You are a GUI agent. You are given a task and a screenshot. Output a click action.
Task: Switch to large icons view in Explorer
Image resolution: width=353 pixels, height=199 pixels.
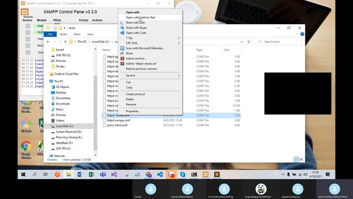(x=301, y=160)
